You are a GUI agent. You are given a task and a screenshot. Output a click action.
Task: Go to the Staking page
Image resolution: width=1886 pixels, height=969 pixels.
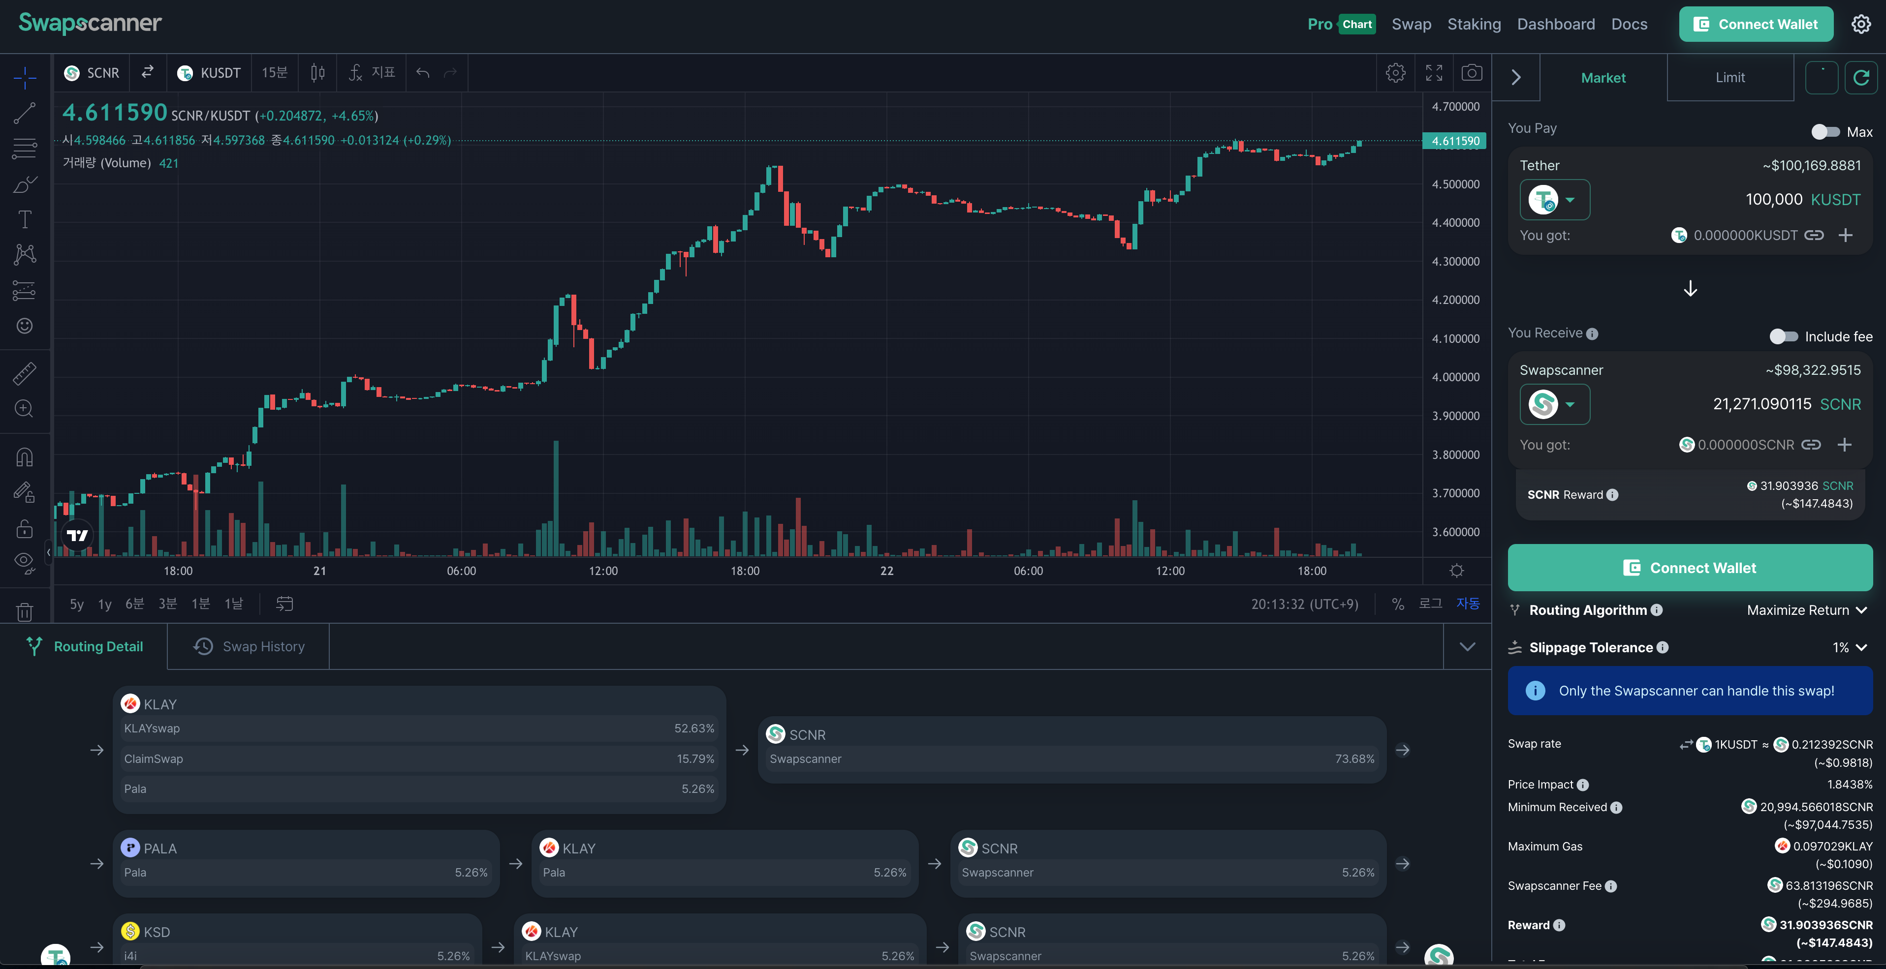[x=1474, y=24]
